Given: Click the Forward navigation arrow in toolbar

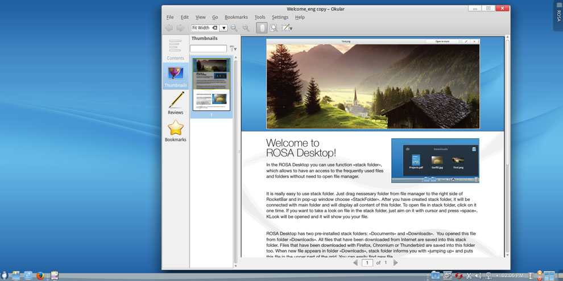Looking at the screenshot, I should pos(180,28).
